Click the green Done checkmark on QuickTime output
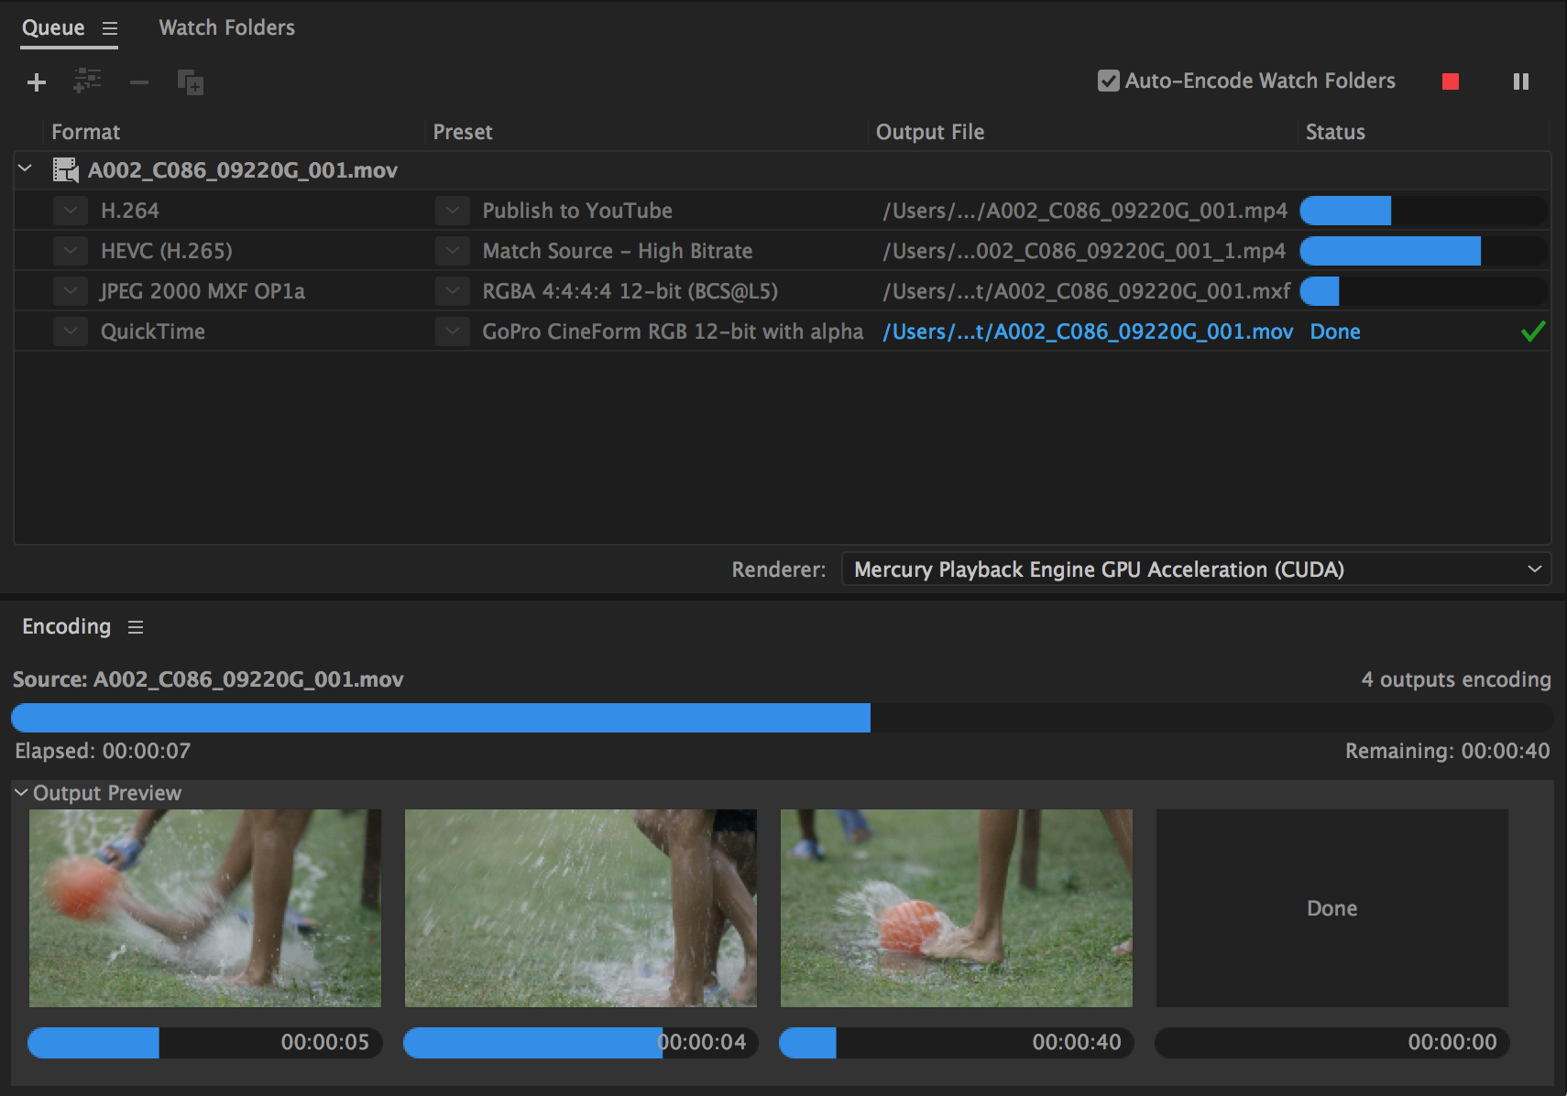This screenshot has width=1567, height=1096. [1533, 331]
